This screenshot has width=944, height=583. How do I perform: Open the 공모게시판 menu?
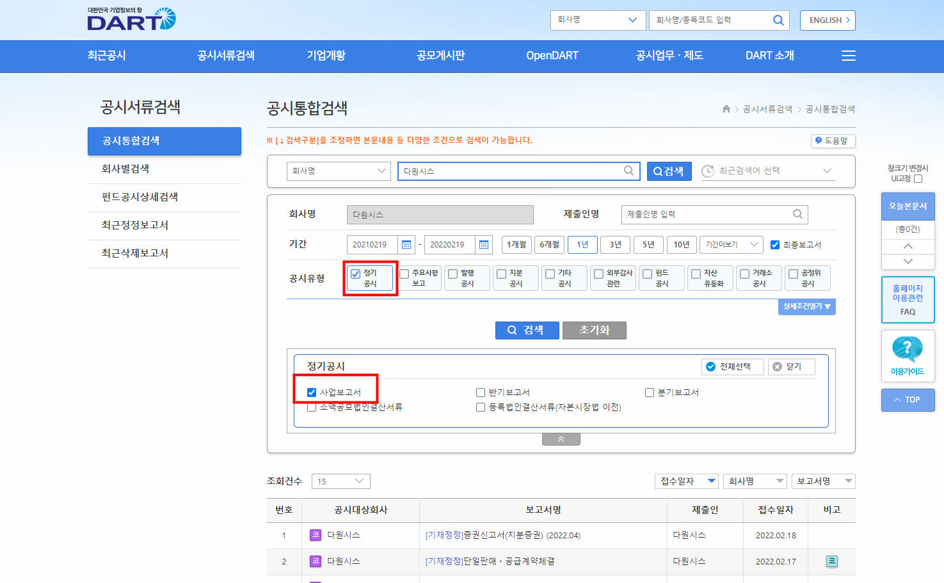[x=440, y=56]
